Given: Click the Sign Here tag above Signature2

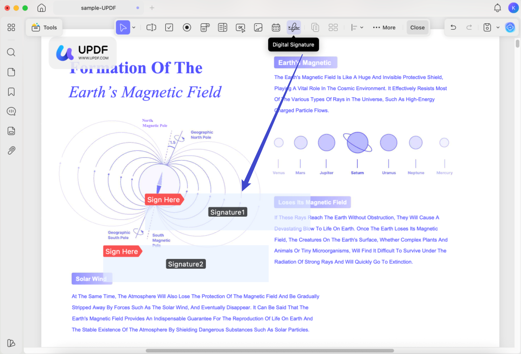Looking at the screenshot, I should point(122,252).
